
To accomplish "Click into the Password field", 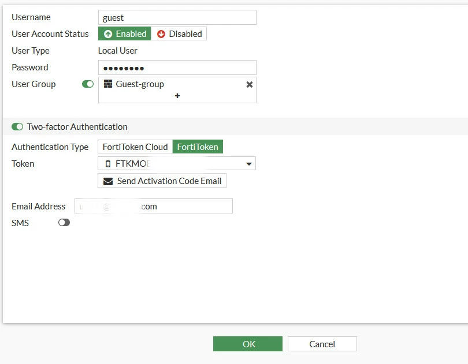I will point(177,67).
